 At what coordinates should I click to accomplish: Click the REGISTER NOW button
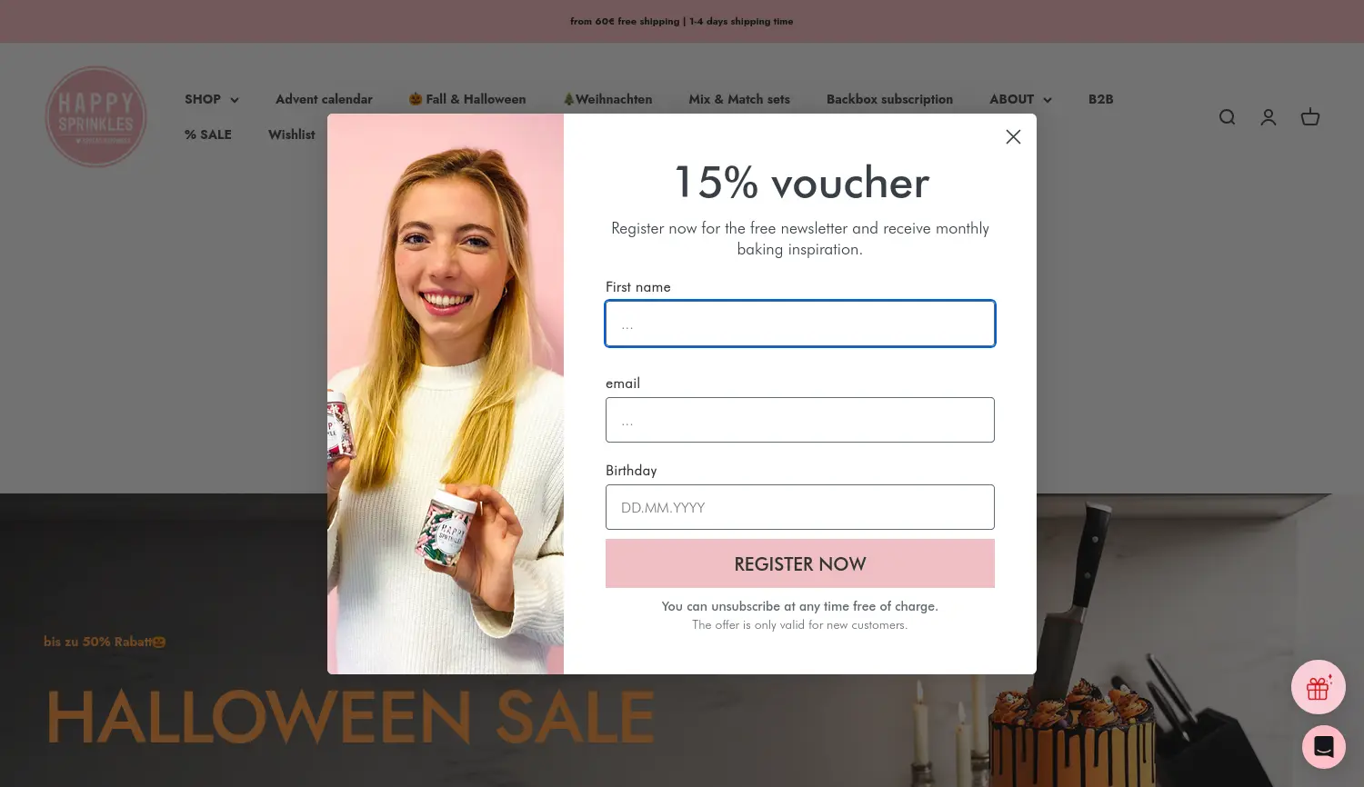pos(800,563)
